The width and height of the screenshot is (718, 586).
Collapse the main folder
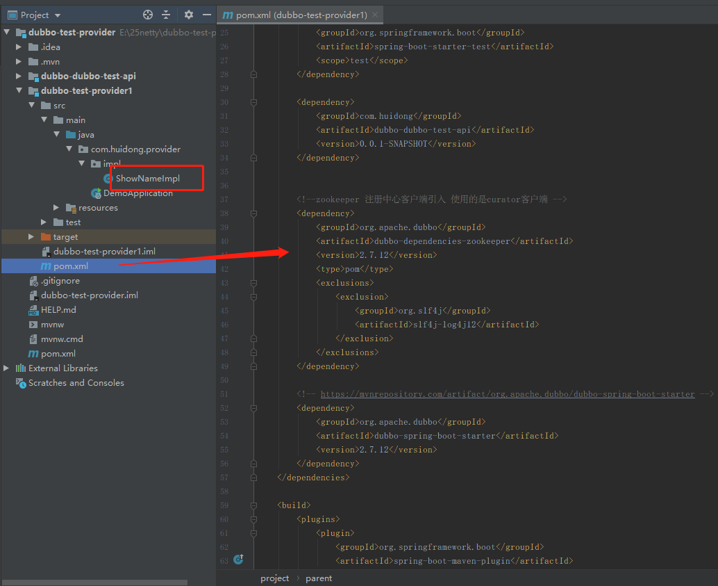tap(44, 120)
